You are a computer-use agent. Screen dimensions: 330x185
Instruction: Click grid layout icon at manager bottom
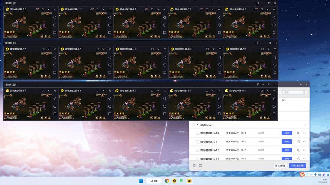click(x=200, y=165)
